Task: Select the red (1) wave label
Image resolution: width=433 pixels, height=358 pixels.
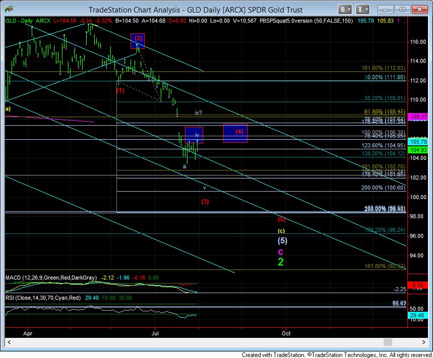Action: pyautogui.click(x=120, y=91)
